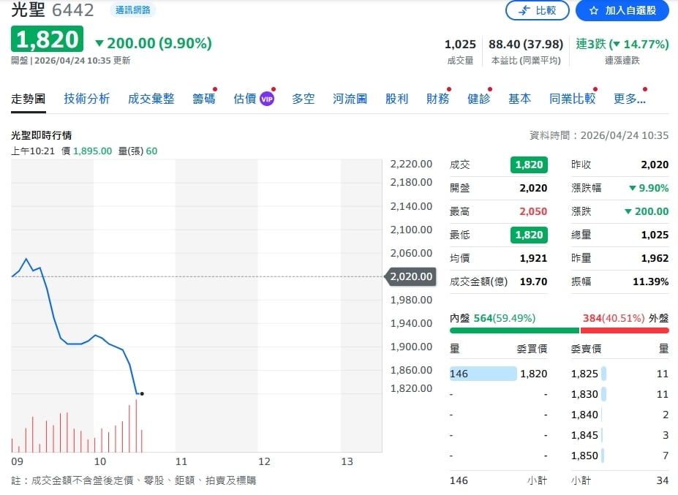View the 成交彙整 tab

tap(151, 98)
